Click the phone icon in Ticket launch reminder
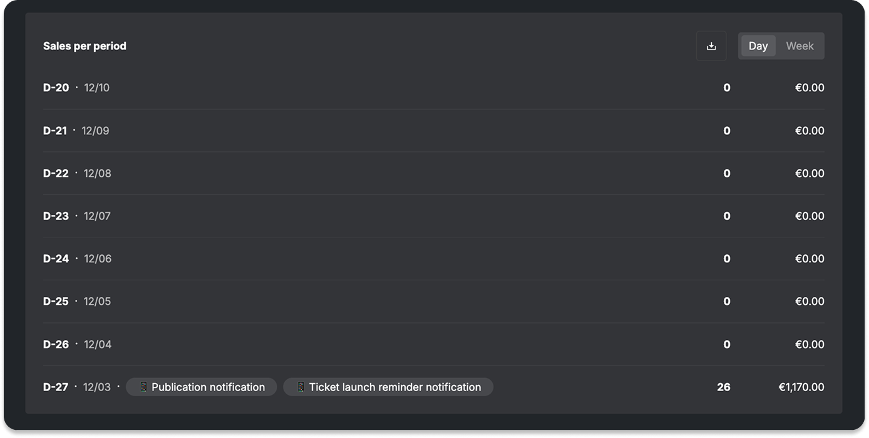 pyautogui.click(x=301, y=387)
